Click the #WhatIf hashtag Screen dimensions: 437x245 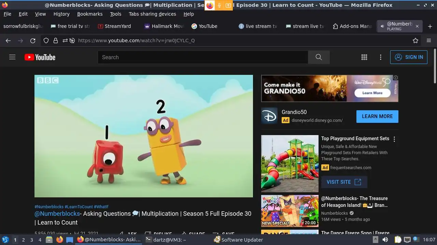point(101,207)
